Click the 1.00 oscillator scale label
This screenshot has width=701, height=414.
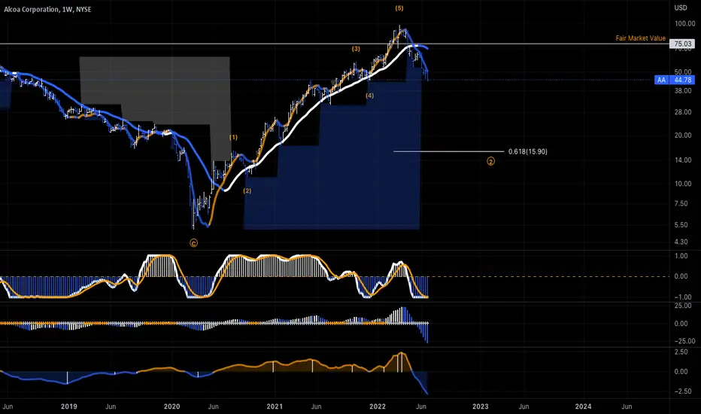coord(681,256)
